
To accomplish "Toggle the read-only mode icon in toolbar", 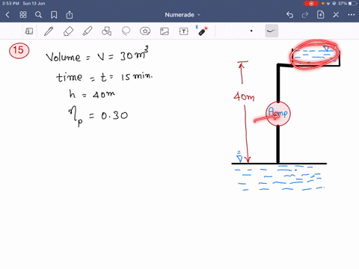I will coord(29,31).
